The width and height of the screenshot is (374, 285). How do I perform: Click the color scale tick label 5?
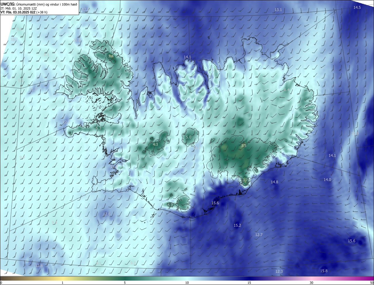pos(125,283)
